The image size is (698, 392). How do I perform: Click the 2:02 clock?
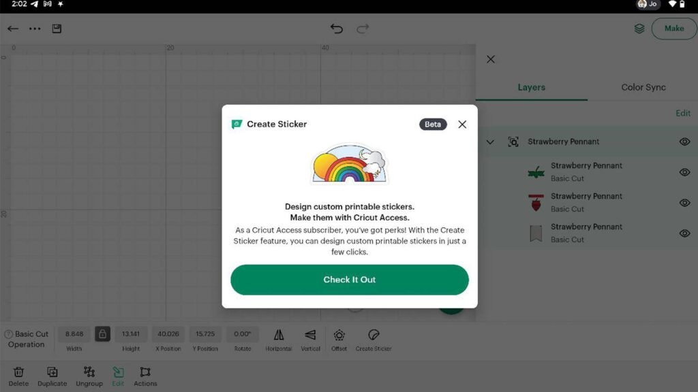pos(19,4)
